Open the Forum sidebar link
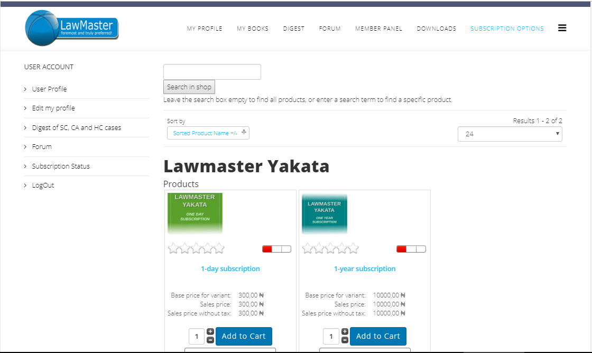Viewport: 592px width, 353px height. tap(42, 147)
